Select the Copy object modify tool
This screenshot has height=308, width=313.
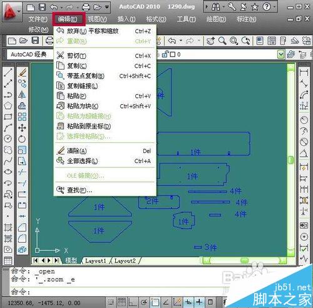22,83
